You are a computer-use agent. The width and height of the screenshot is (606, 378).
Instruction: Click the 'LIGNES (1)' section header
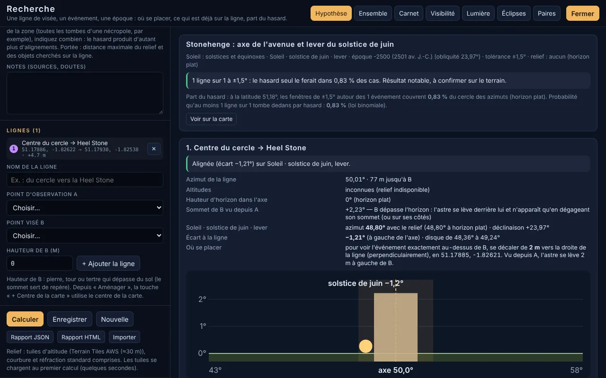(x=24, y=130)
